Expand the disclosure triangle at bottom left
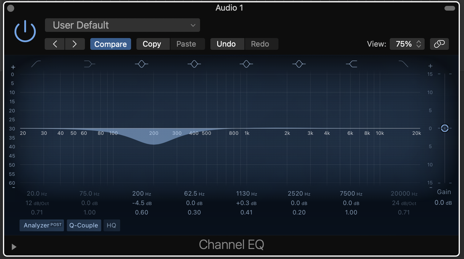This screenshot has width=464, height=259. pyautogui.click(x=14, y=247)
